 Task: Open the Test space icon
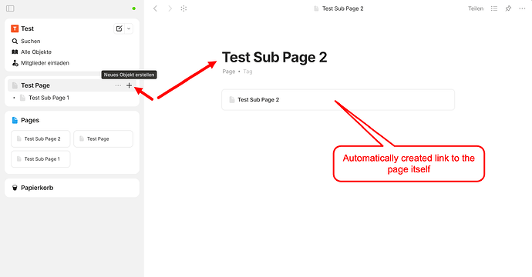pos(15,28)
